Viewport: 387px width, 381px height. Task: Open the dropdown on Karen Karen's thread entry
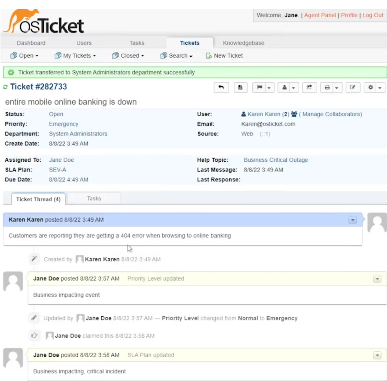(x=352, y=220)
